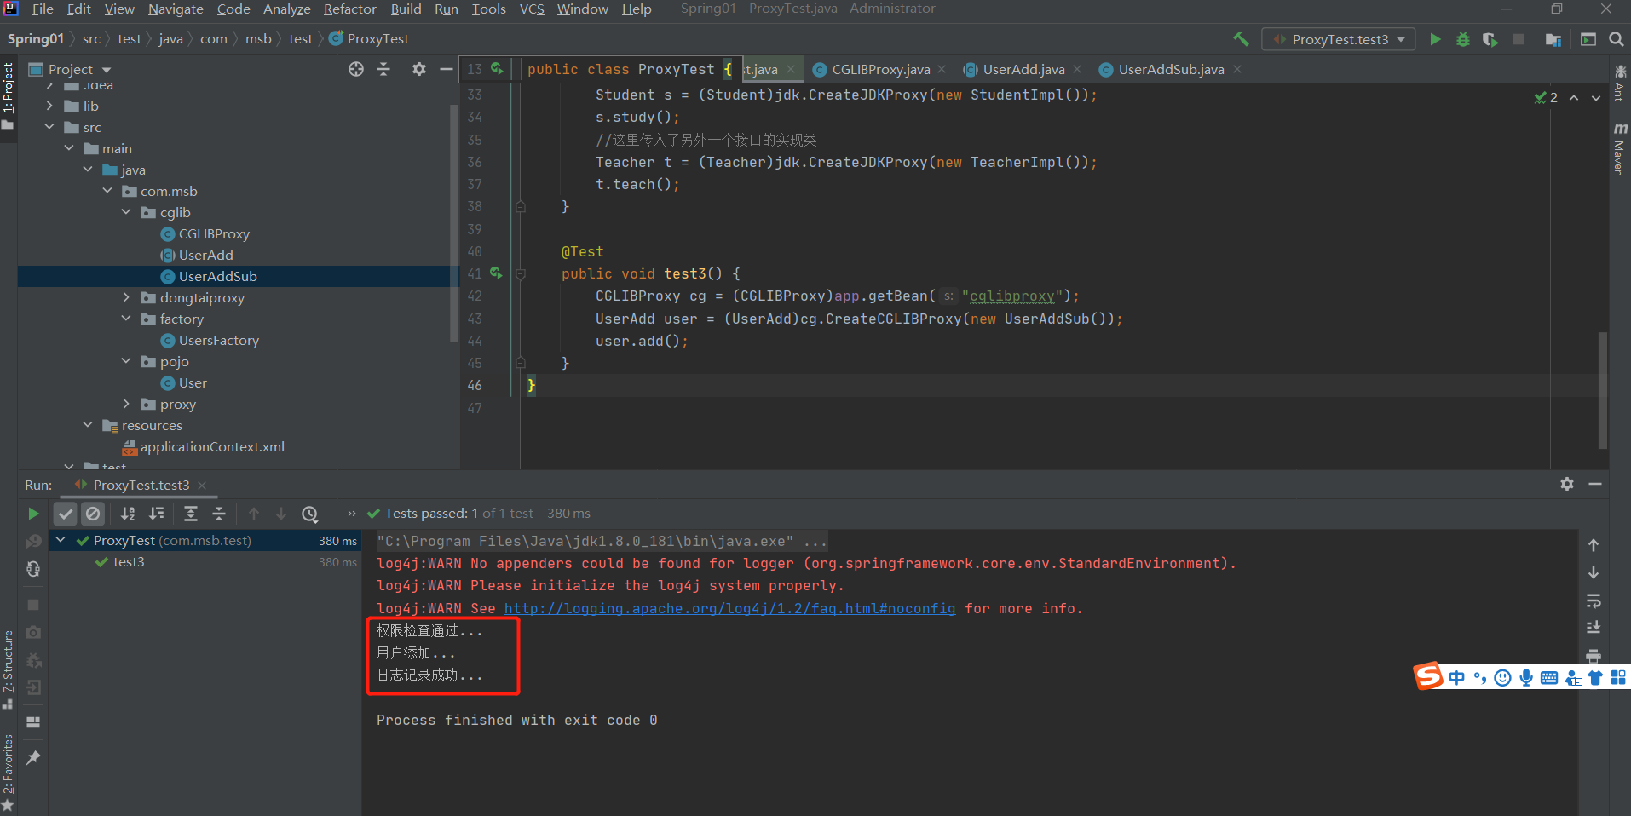Select UserAddSub in project tree
This screenshot has width=1631, height=816.
tap(217, 276)
